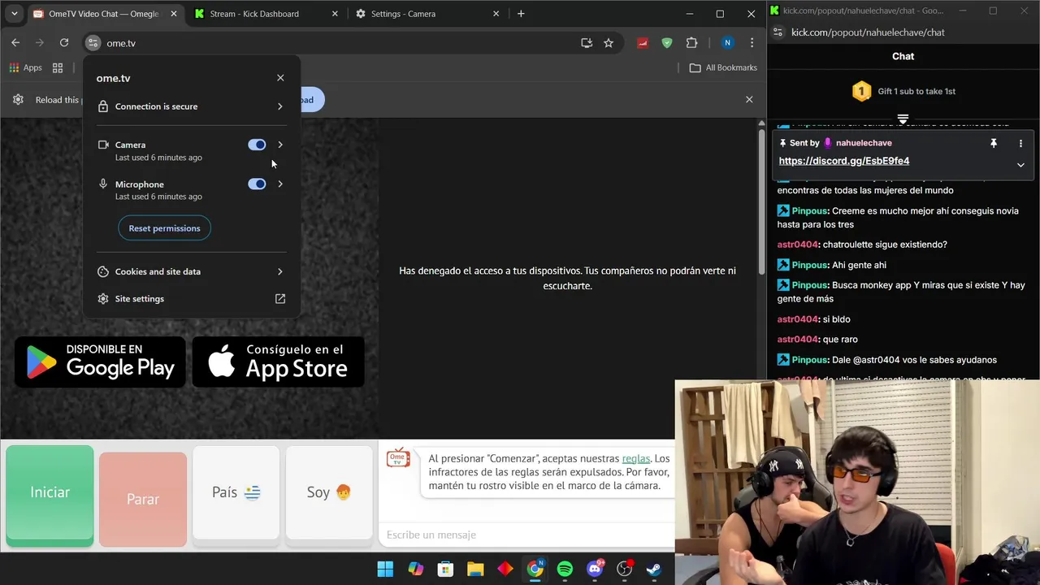Open Microsoft Store from the taskbar
The height and width of the screenshot is (585, 1040).
(445, 569)
